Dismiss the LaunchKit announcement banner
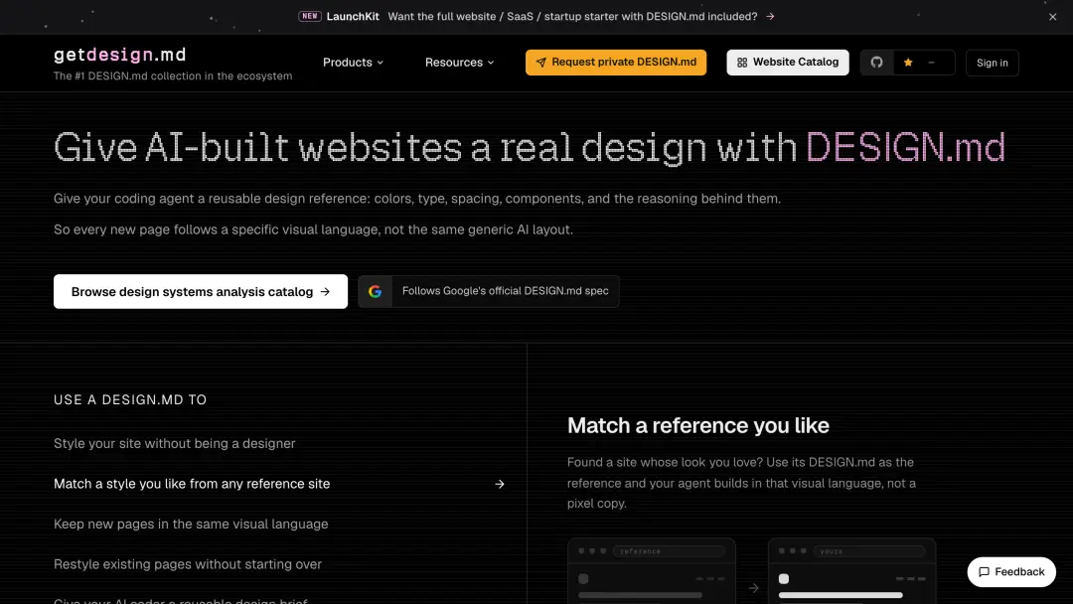The height and width of the screenshot is (604, 1073). tap(1052, 17)
